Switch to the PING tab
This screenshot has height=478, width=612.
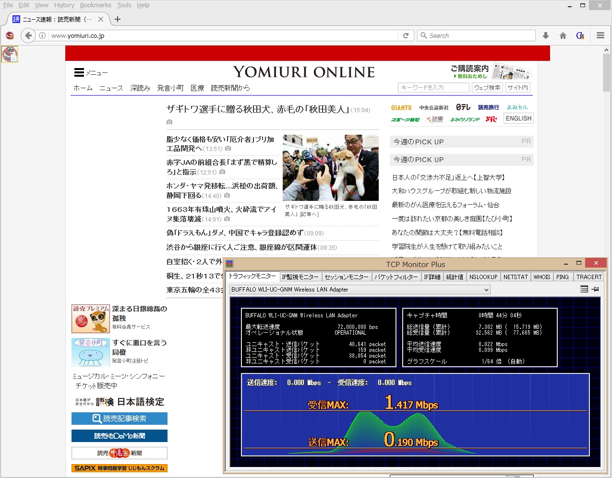pyautogui.click(x=562, y=277)
